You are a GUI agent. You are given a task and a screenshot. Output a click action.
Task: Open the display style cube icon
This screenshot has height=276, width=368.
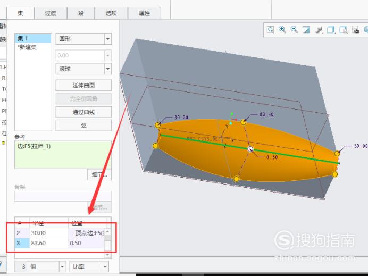coord(331,30)
